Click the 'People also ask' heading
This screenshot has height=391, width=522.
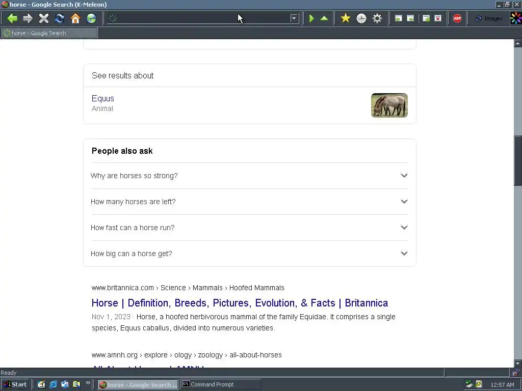[122, 151]
